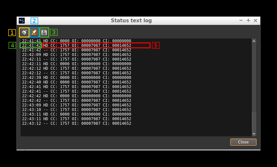Click the vertical scrollbar thumb

pyautogui.click(x=254, y=121)
